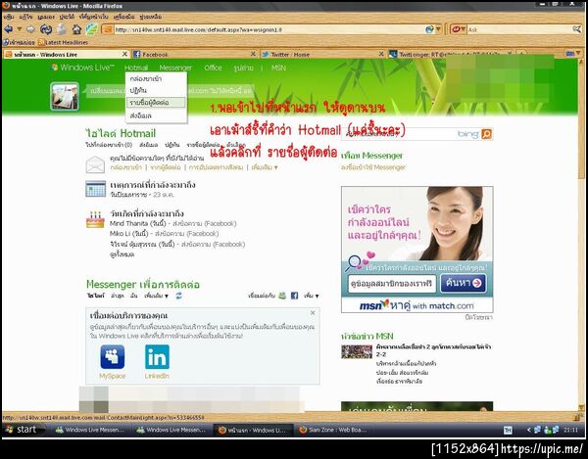The height and width of the screenshot is (459, 588).
Task: Click the calendar icon for upcoming events
Action: coord(95,189)
